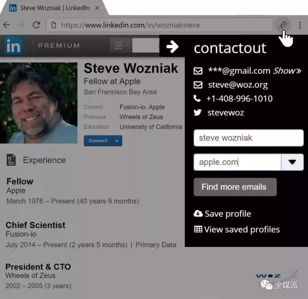Click the Twitter bird icon beside stevewoz
308x299 pixels.
point(198,112)
